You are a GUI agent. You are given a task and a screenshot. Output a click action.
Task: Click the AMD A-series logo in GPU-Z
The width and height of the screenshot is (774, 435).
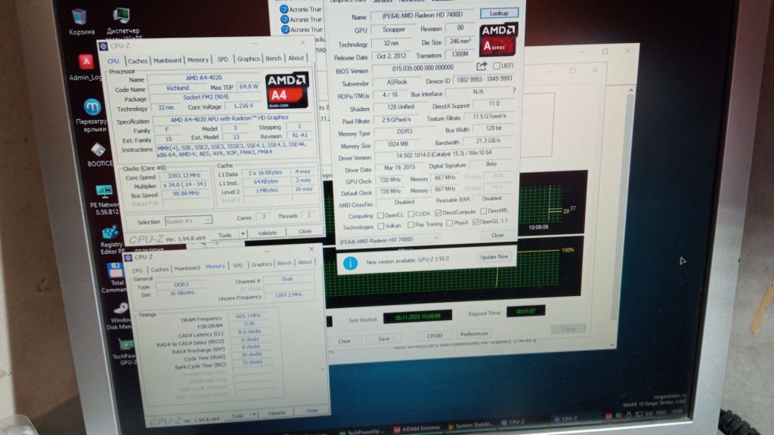(x=498, y=39)
